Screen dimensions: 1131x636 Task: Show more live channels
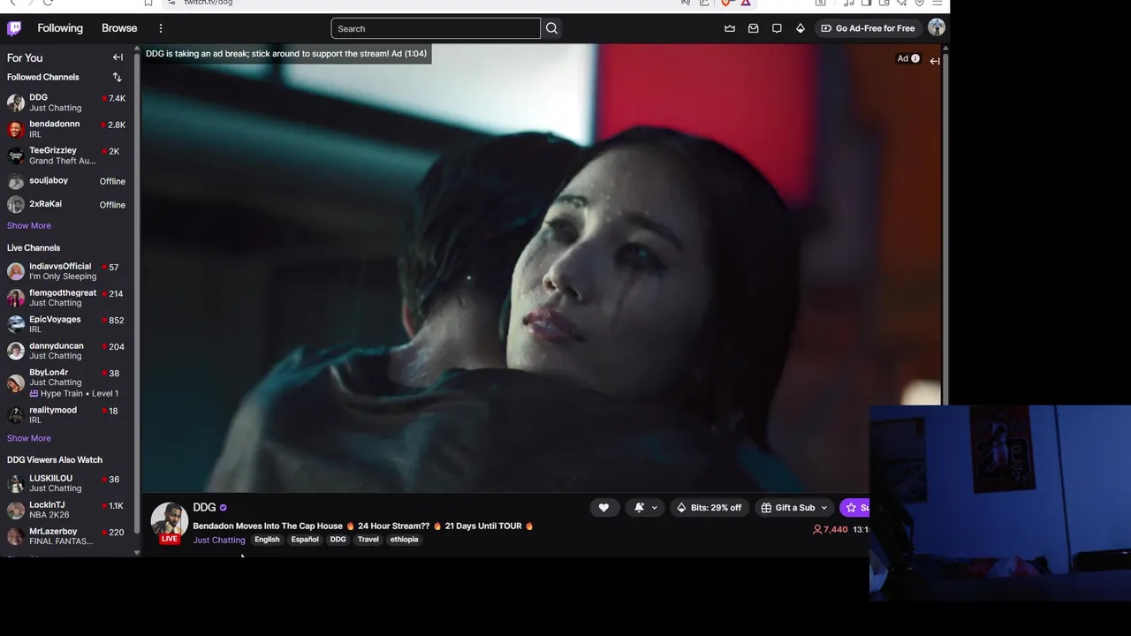click(x=29, y=438)
